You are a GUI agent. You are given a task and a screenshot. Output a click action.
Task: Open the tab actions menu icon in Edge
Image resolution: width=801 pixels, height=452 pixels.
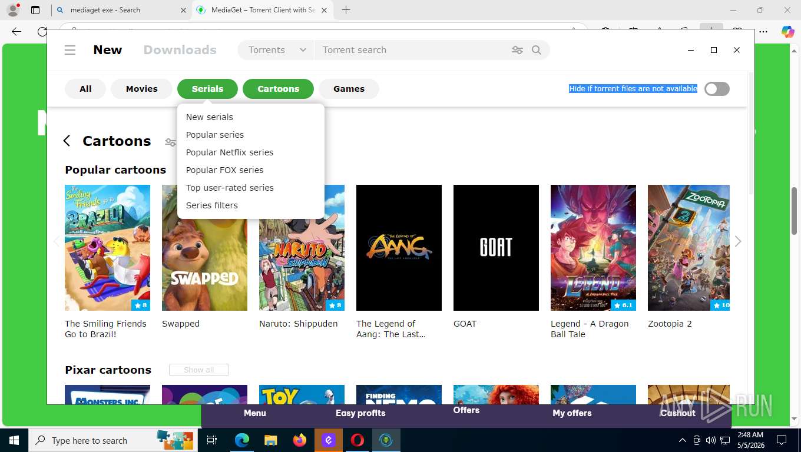click(x=35, y=10)
